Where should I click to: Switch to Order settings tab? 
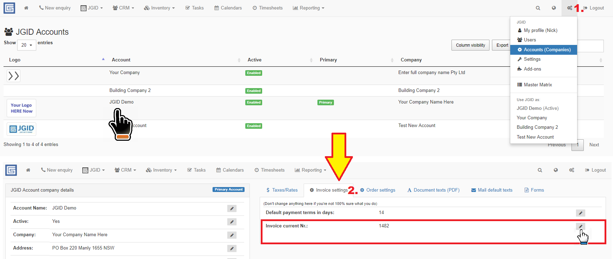[378, 190]
